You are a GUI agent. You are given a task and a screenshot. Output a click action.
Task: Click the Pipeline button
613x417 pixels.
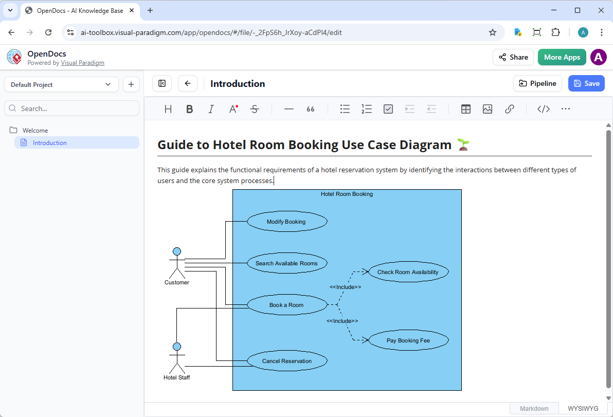537,83
